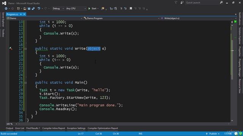The image size is (243, 136).
Task: Open the Property Manager side panel
Action: 240,68
